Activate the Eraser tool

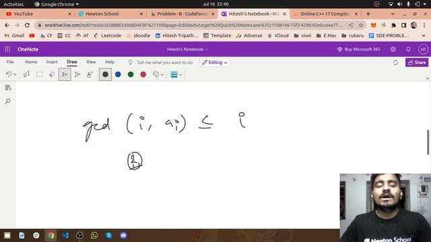pyautogui.click(x=52, y=75)
